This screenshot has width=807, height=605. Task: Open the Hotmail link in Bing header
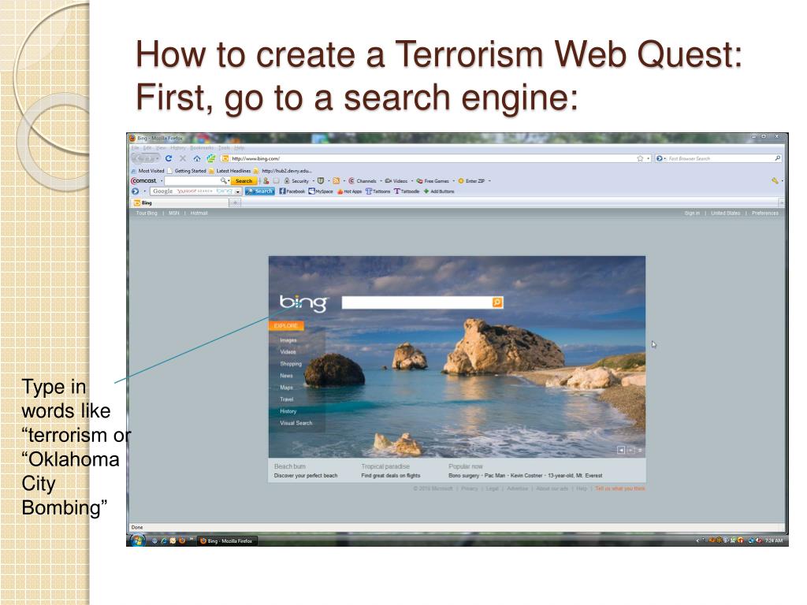click(199, 213)
